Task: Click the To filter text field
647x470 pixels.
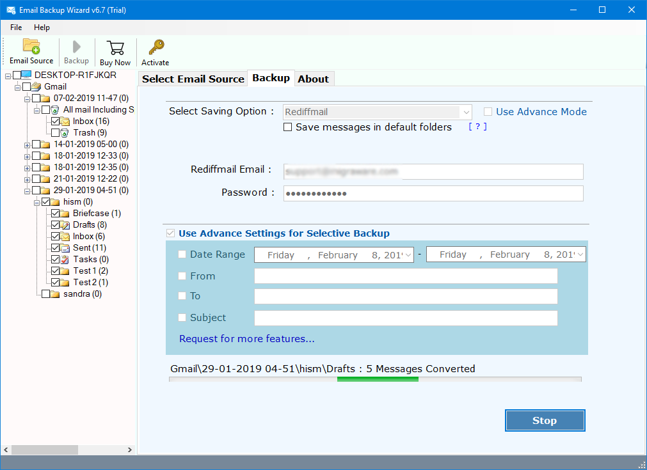Action: coord(406,297)
